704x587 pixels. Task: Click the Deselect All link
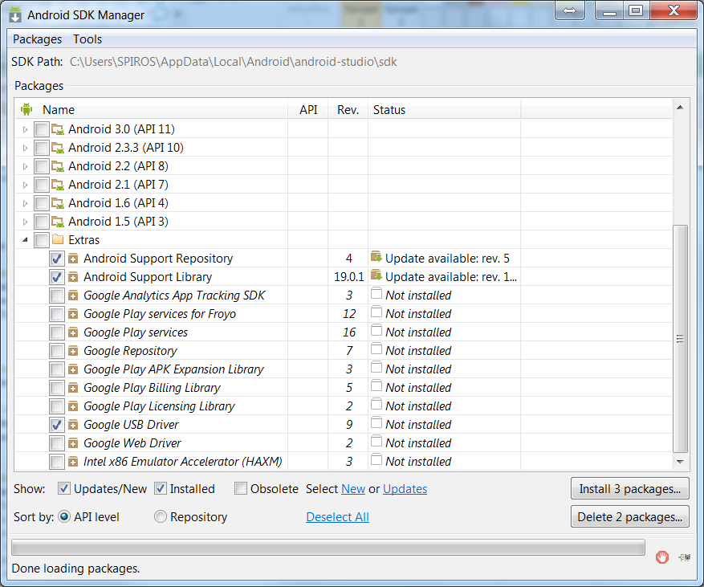coord(338,517)
